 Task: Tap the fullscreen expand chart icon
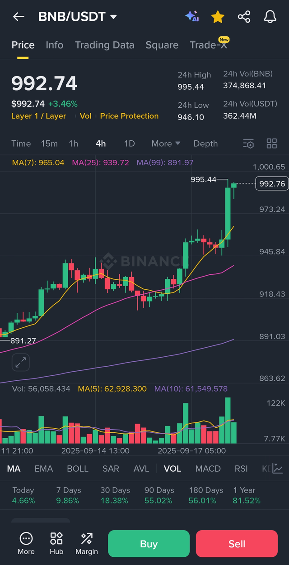[21, 362]
